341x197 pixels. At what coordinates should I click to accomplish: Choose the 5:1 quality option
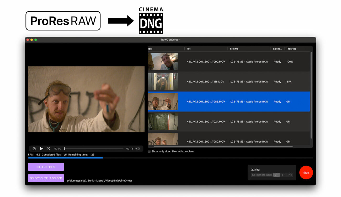coord(284,175)
